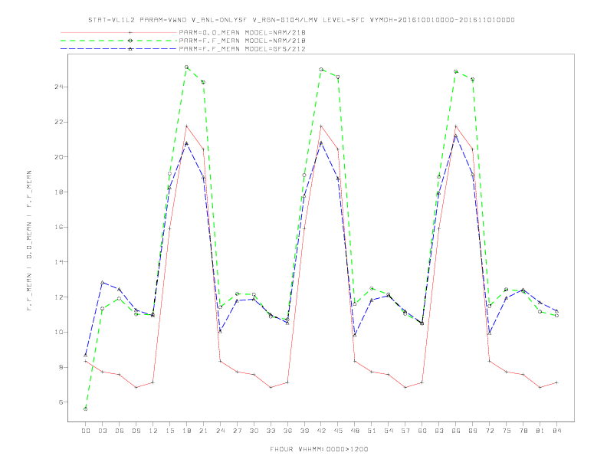Click the green dashed legend line sample
The height and width of the screenshot is (469, 607).
[119, 41]
